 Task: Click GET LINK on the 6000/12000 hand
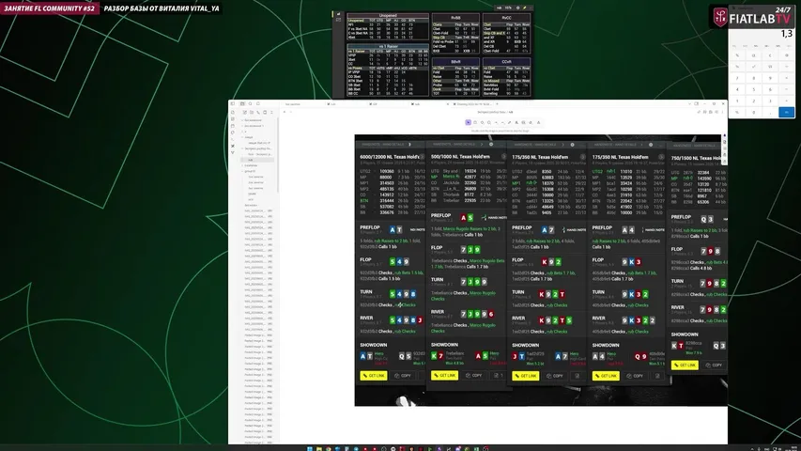click(374, 375)
